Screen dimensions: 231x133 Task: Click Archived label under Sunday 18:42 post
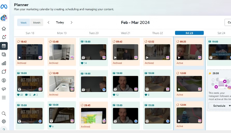tap(22, 63)
